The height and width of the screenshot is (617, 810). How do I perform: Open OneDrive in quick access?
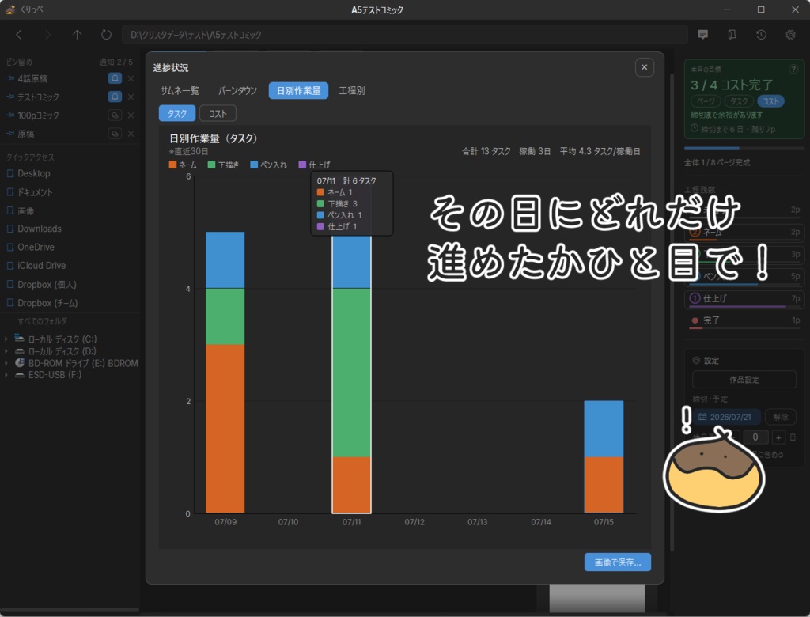pyautogui.click(x=36, y=247)
